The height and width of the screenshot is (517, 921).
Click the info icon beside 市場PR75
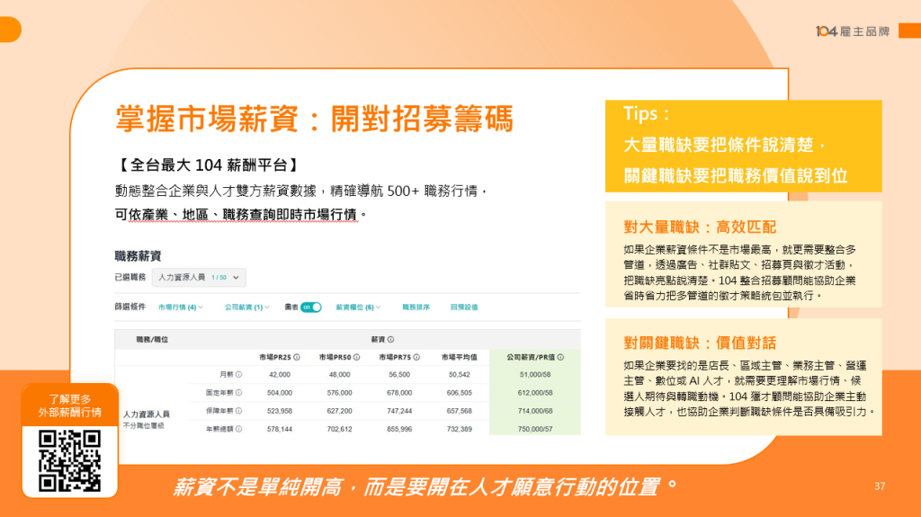pos(416,357)
